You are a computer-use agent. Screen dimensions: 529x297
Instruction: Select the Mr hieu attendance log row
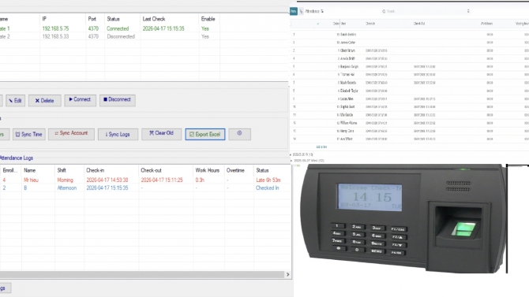(145, 180)
